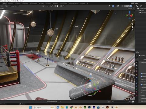Switch to the Animation workspace tab
Viewport: 146px width, 109px height.
coord(48,4)
